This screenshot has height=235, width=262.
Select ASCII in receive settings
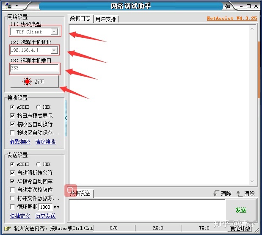20,107
